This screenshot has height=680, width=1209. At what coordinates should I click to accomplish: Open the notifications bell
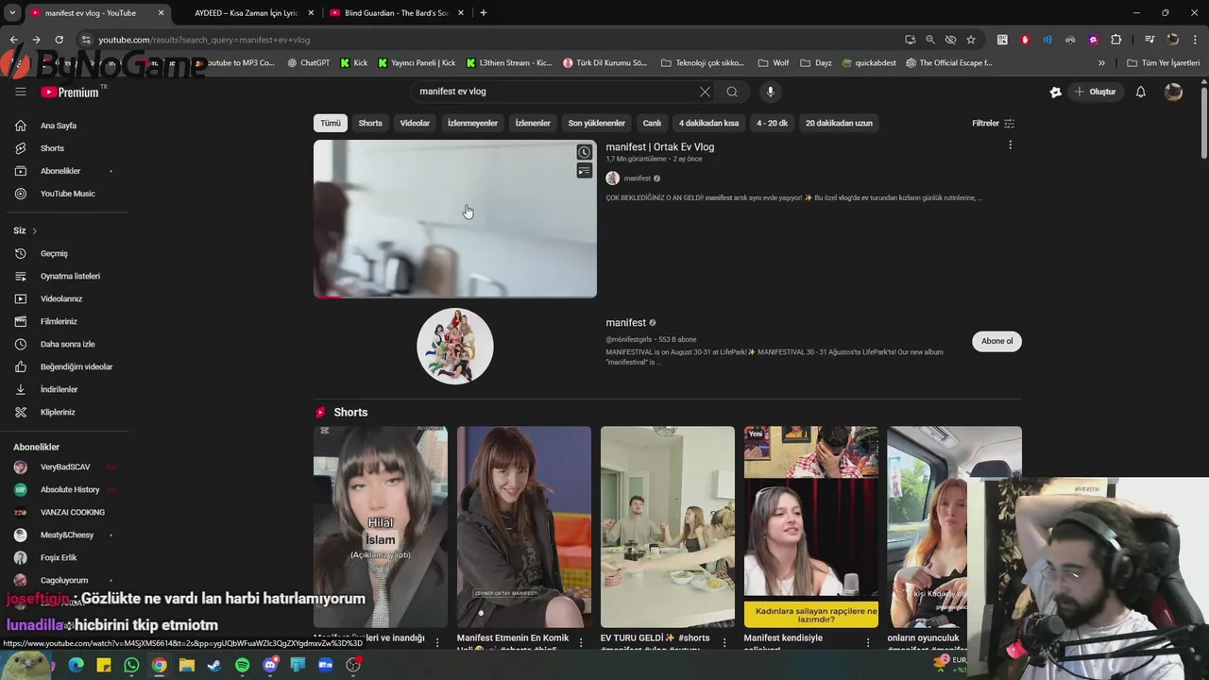(1140, 92)
